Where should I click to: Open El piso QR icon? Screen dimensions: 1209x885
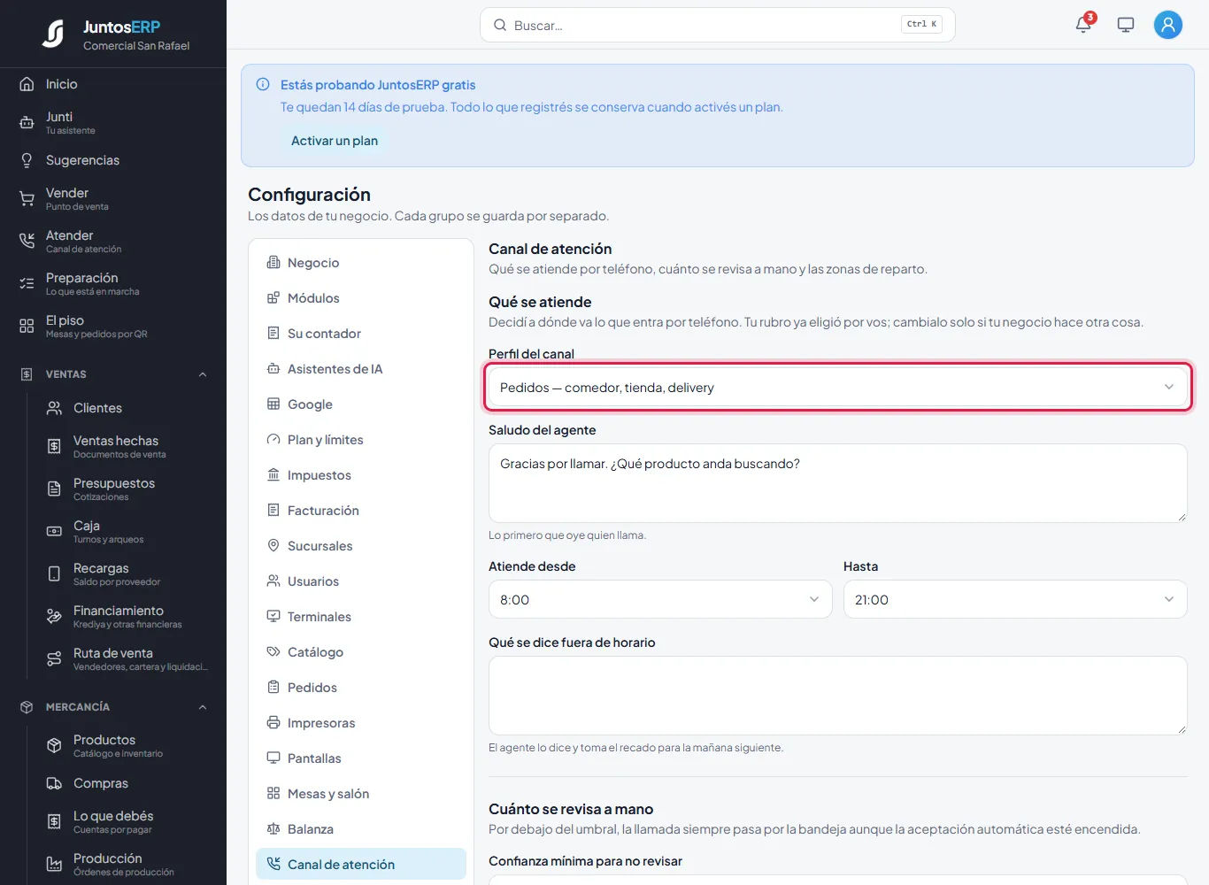click(27, 327)
